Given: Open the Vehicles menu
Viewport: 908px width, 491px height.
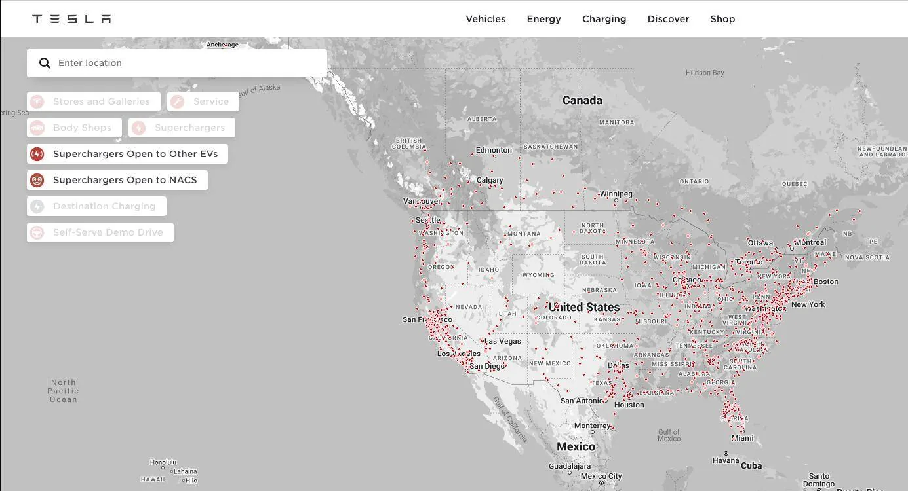Looking at the screenshot, I should click(486, 19).
